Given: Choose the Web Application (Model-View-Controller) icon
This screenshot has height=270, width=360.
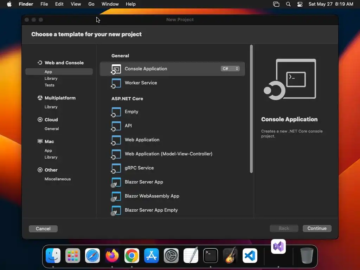Looking at the screenshot, I should click(116, 154).
